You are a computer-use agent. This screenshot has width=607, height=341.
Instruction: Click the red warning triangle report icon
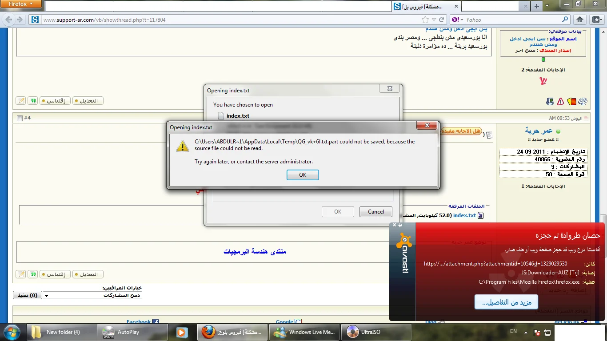561,101
